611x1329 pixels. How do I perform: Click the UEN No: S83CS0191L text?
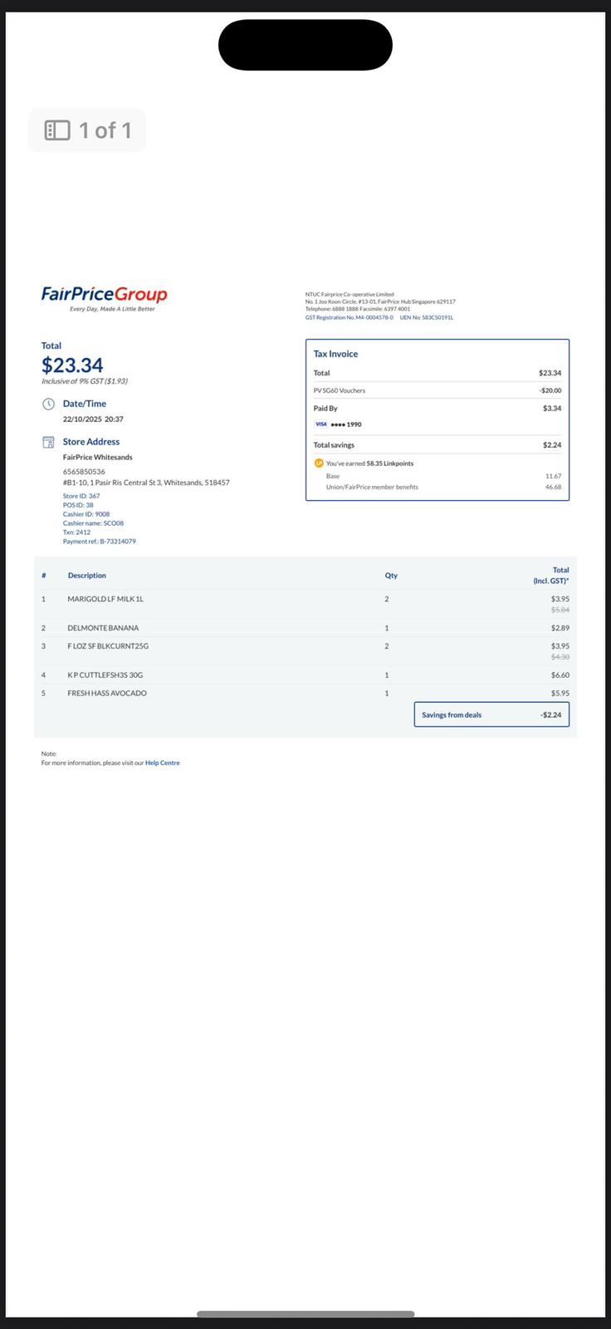(427, 317)
